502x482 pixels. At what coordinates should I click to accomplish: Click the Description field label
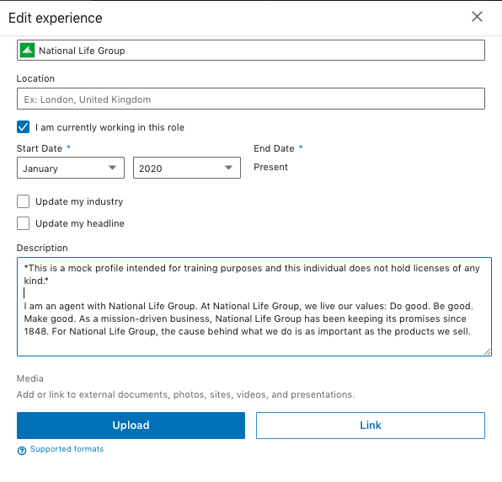click(42, 248)
